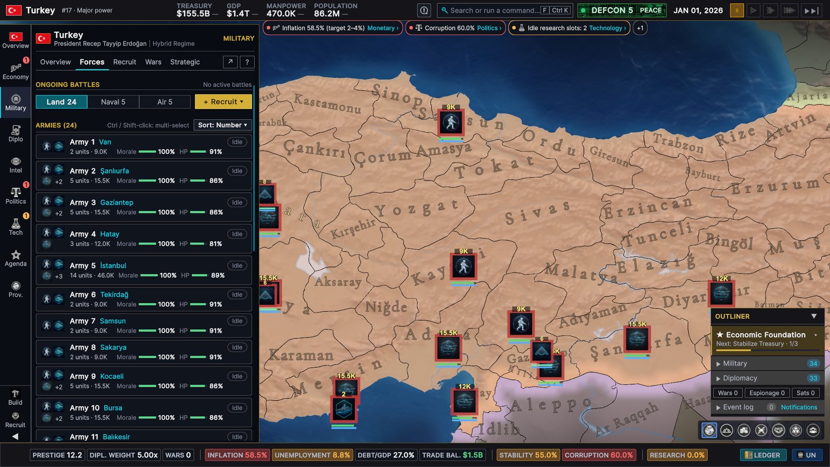Select the crossed-swords military map mode
830x467 pixels.
click(x=761, y=430)
